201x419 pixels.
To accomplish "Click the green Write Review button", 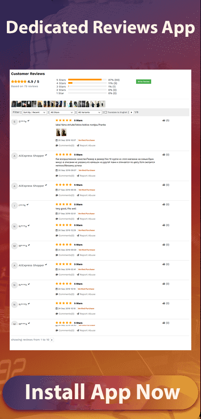I will pos(143,82).
